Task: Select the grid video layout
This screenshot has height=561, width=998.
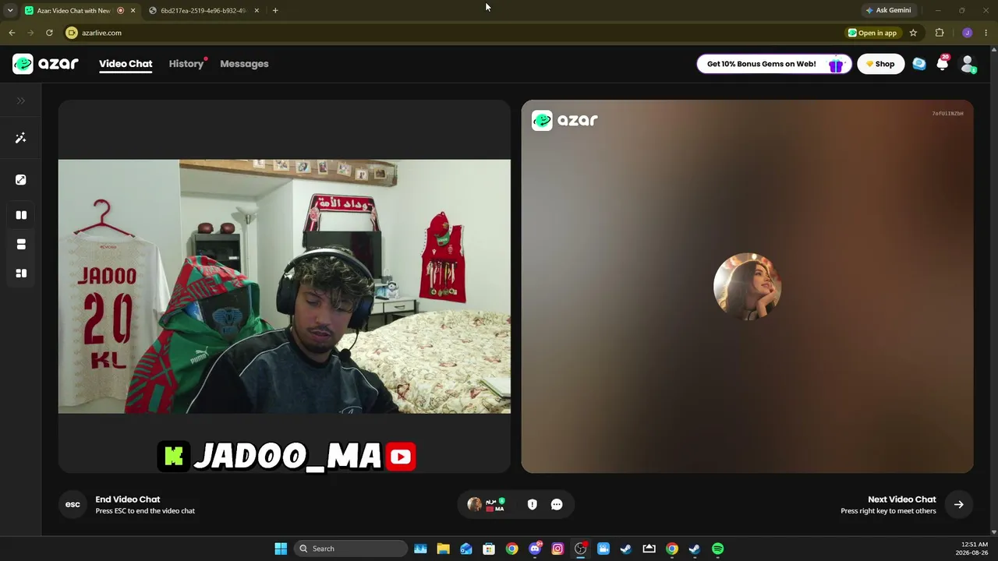Action: pos(21,273)
